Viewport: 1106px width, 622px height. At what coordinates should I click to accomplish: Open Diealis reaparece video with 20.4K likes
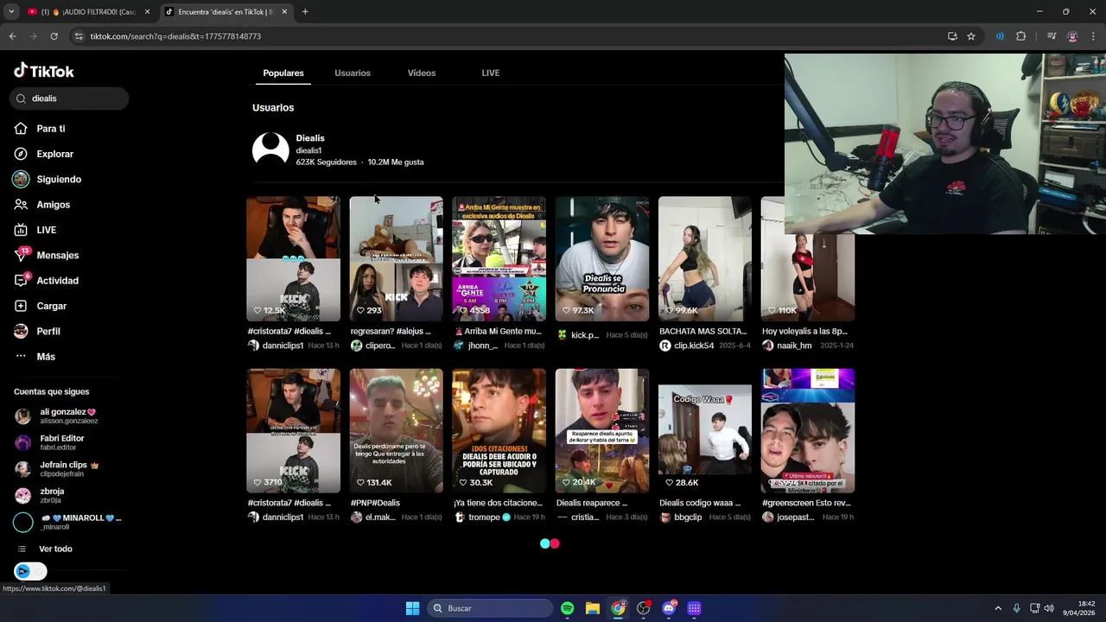[601, 430]
